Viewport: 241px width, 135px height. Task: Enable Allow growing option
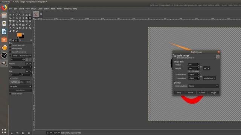point(10,48)
